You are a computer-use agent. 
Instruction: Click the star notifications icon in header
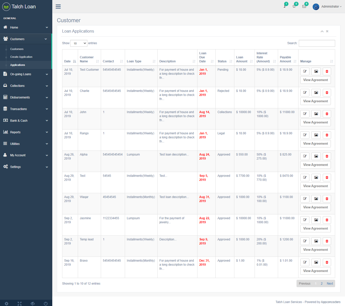point(294,7)
